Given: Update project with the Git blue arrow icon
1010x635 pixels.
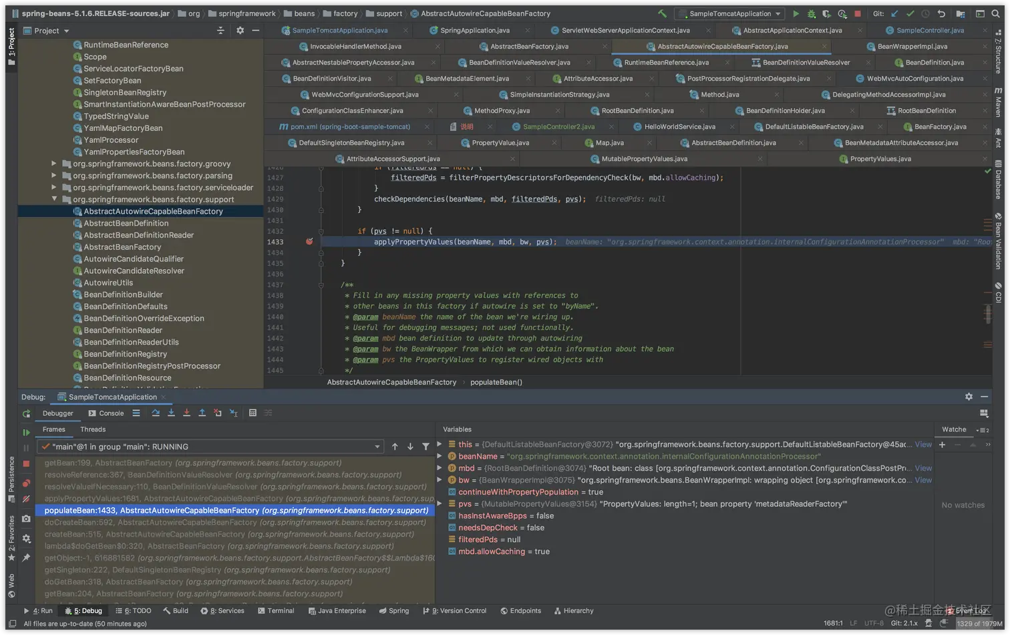Looking at the screenshot, I should tap(895, 13).
